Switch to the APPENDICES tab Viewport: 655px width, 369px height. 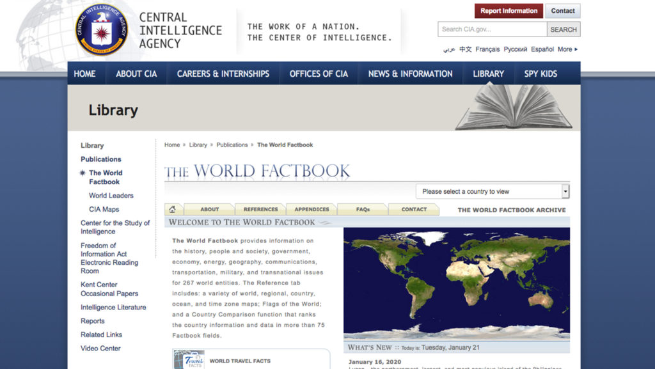coord(312,209)
